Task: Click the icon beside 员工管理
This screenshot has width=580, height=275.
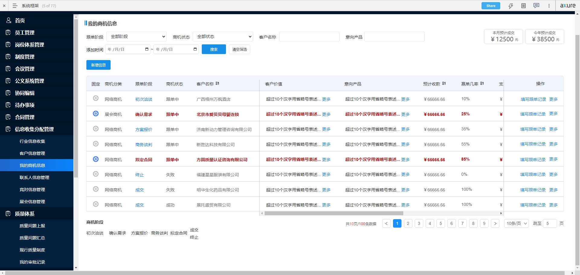Action: click(x=8, y=32)
